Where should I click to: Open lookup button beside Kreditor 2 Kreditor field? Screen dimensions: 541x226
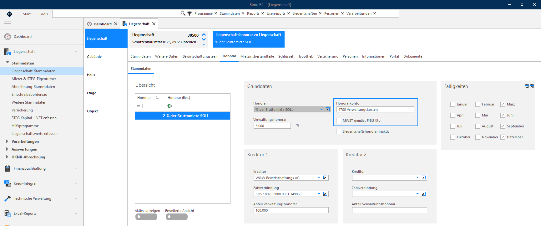[x=424, y=178]
